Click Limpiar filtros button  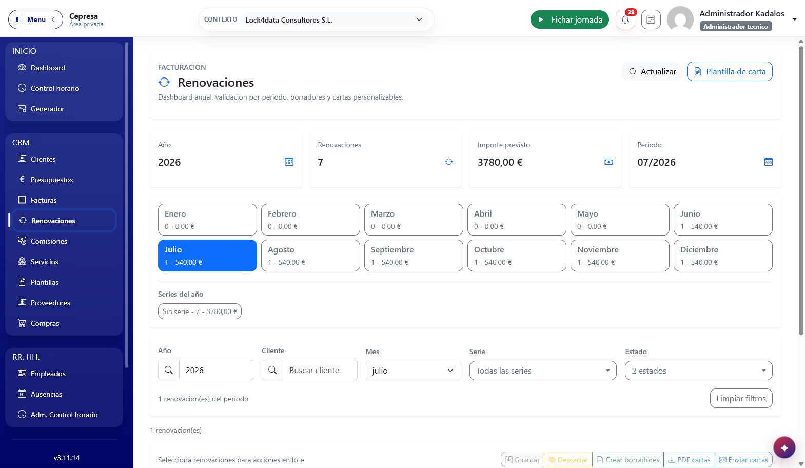point(741,398)
